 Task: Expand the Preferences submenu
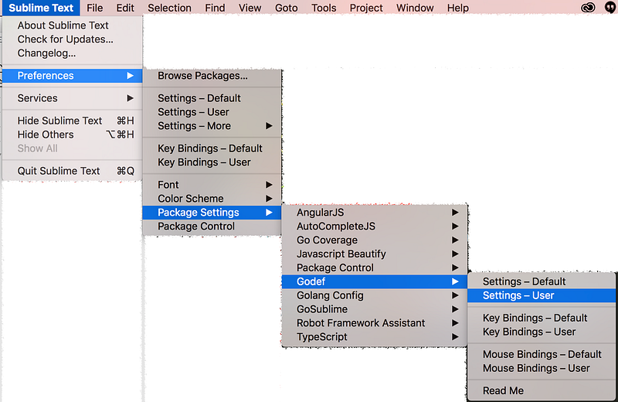[72, 75]
